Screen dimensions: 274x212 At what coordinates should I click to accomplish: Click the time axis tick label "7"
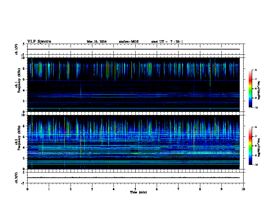179,189
